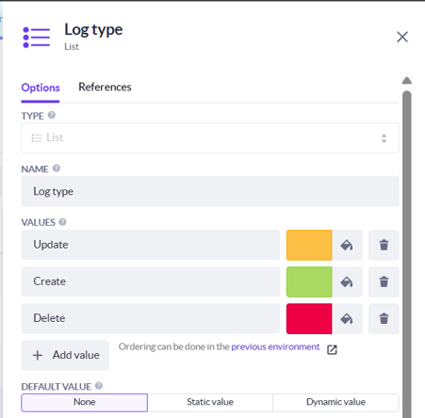Click the orange color swatch for Update
This screenshot has width=425, height=418.
click(309, 245)
